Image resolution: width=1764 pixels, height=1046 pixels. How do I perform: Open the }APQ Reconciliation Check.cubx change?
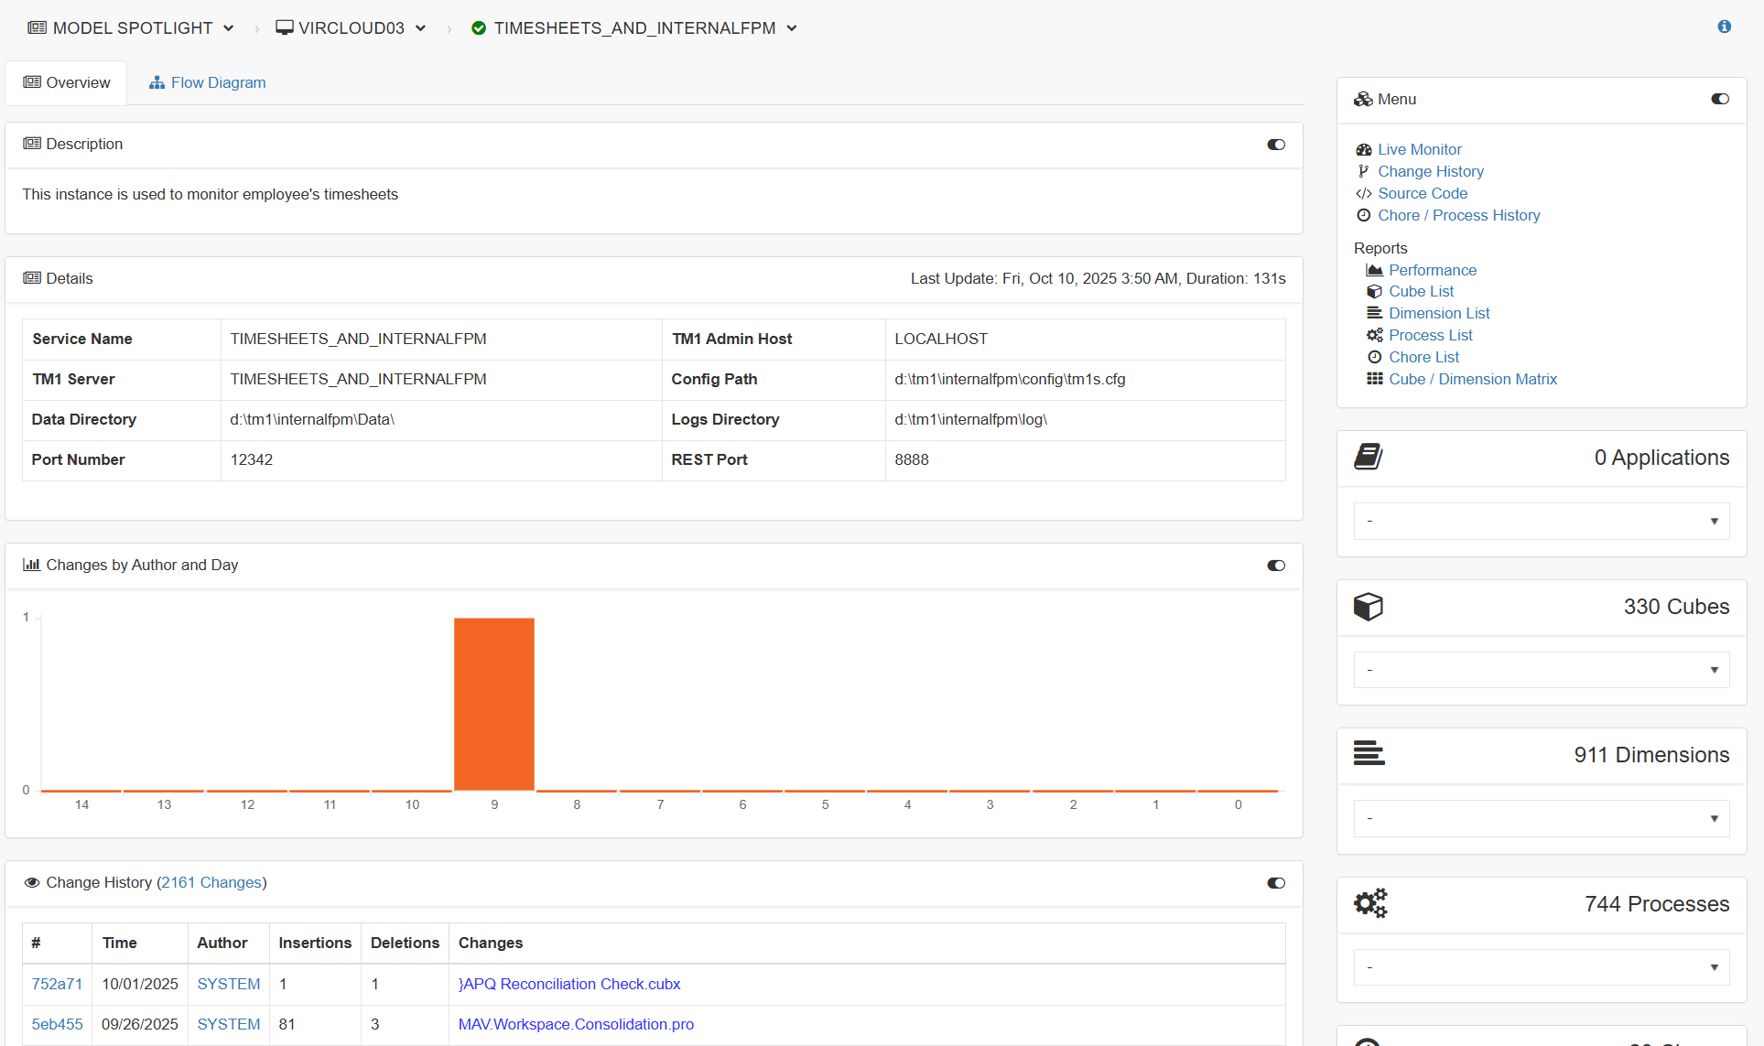coord(569,984)
